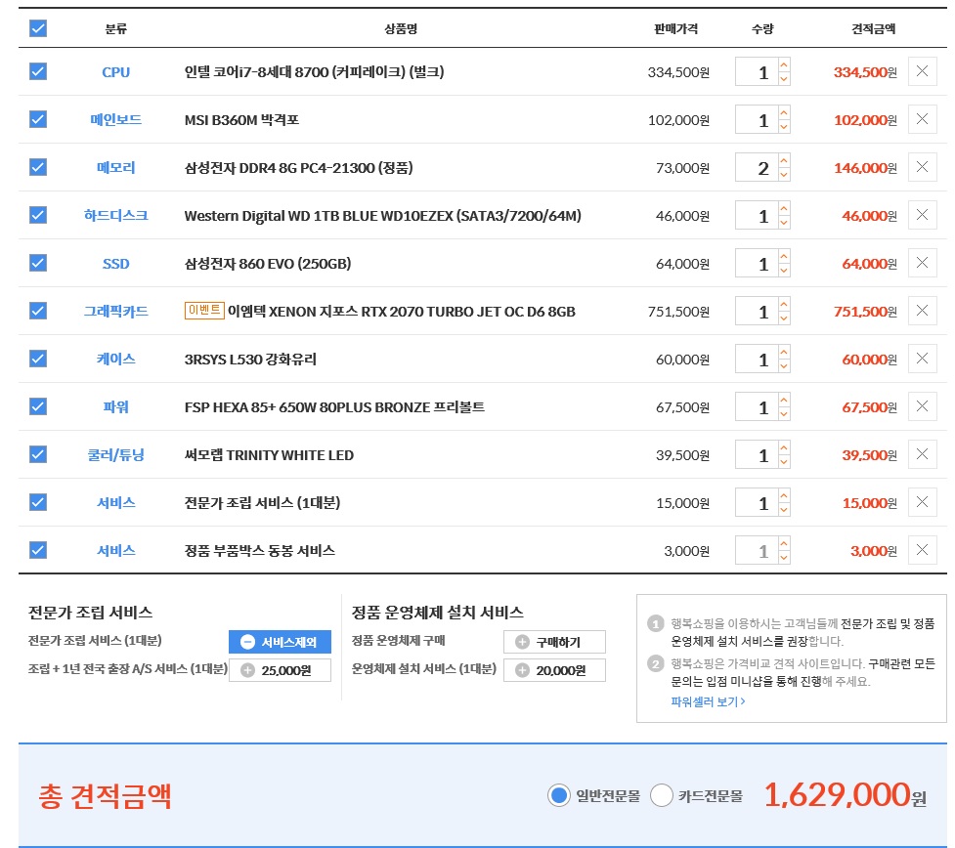
Task: Click the minus icon 서비스제외 button
Action: [280, 642]
